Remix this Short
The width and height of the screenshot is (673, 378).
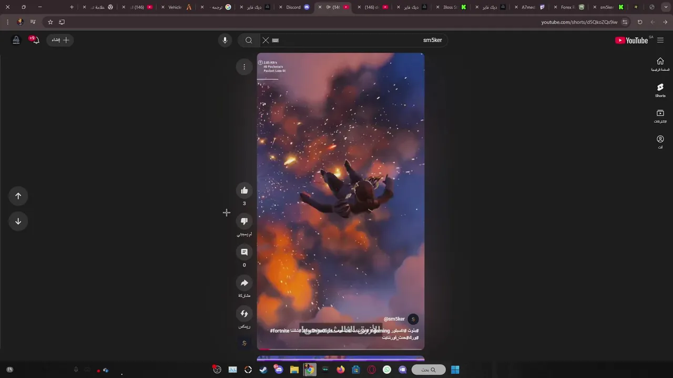point(244,313)
